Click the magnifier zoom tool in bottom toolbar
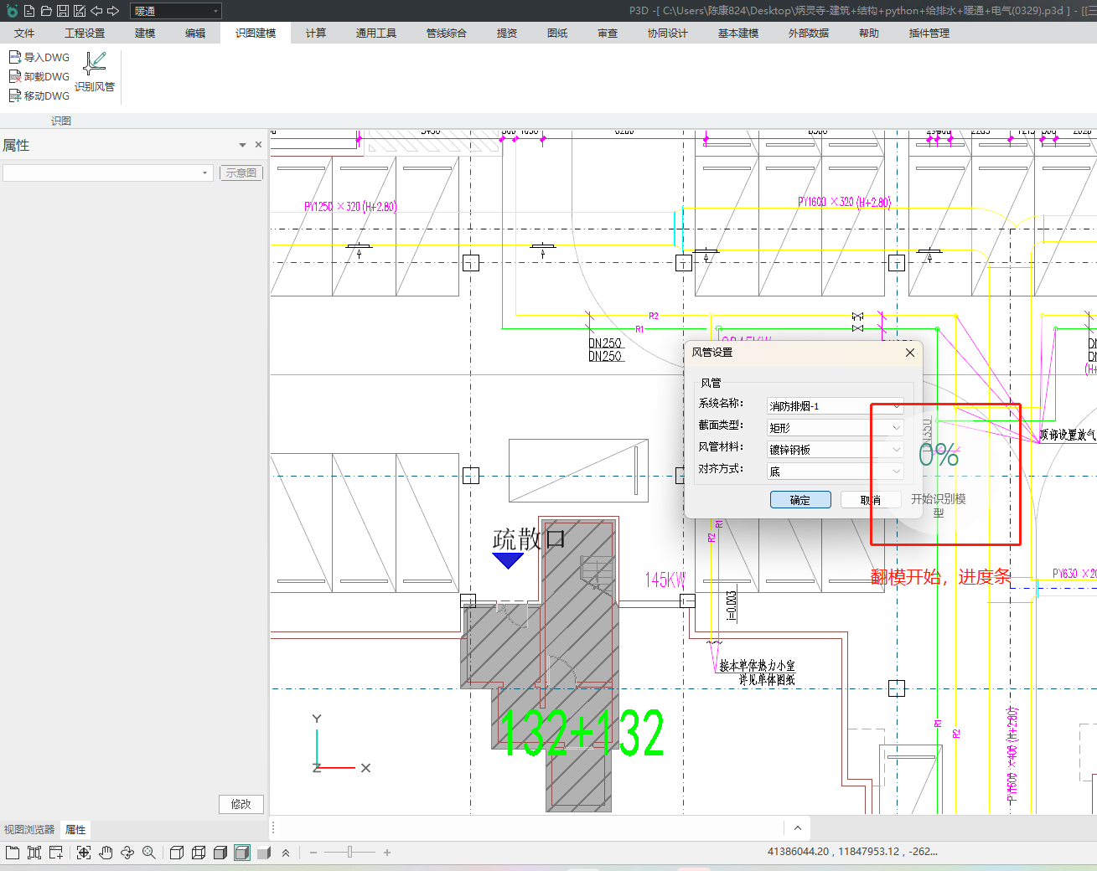 (149, 853)
